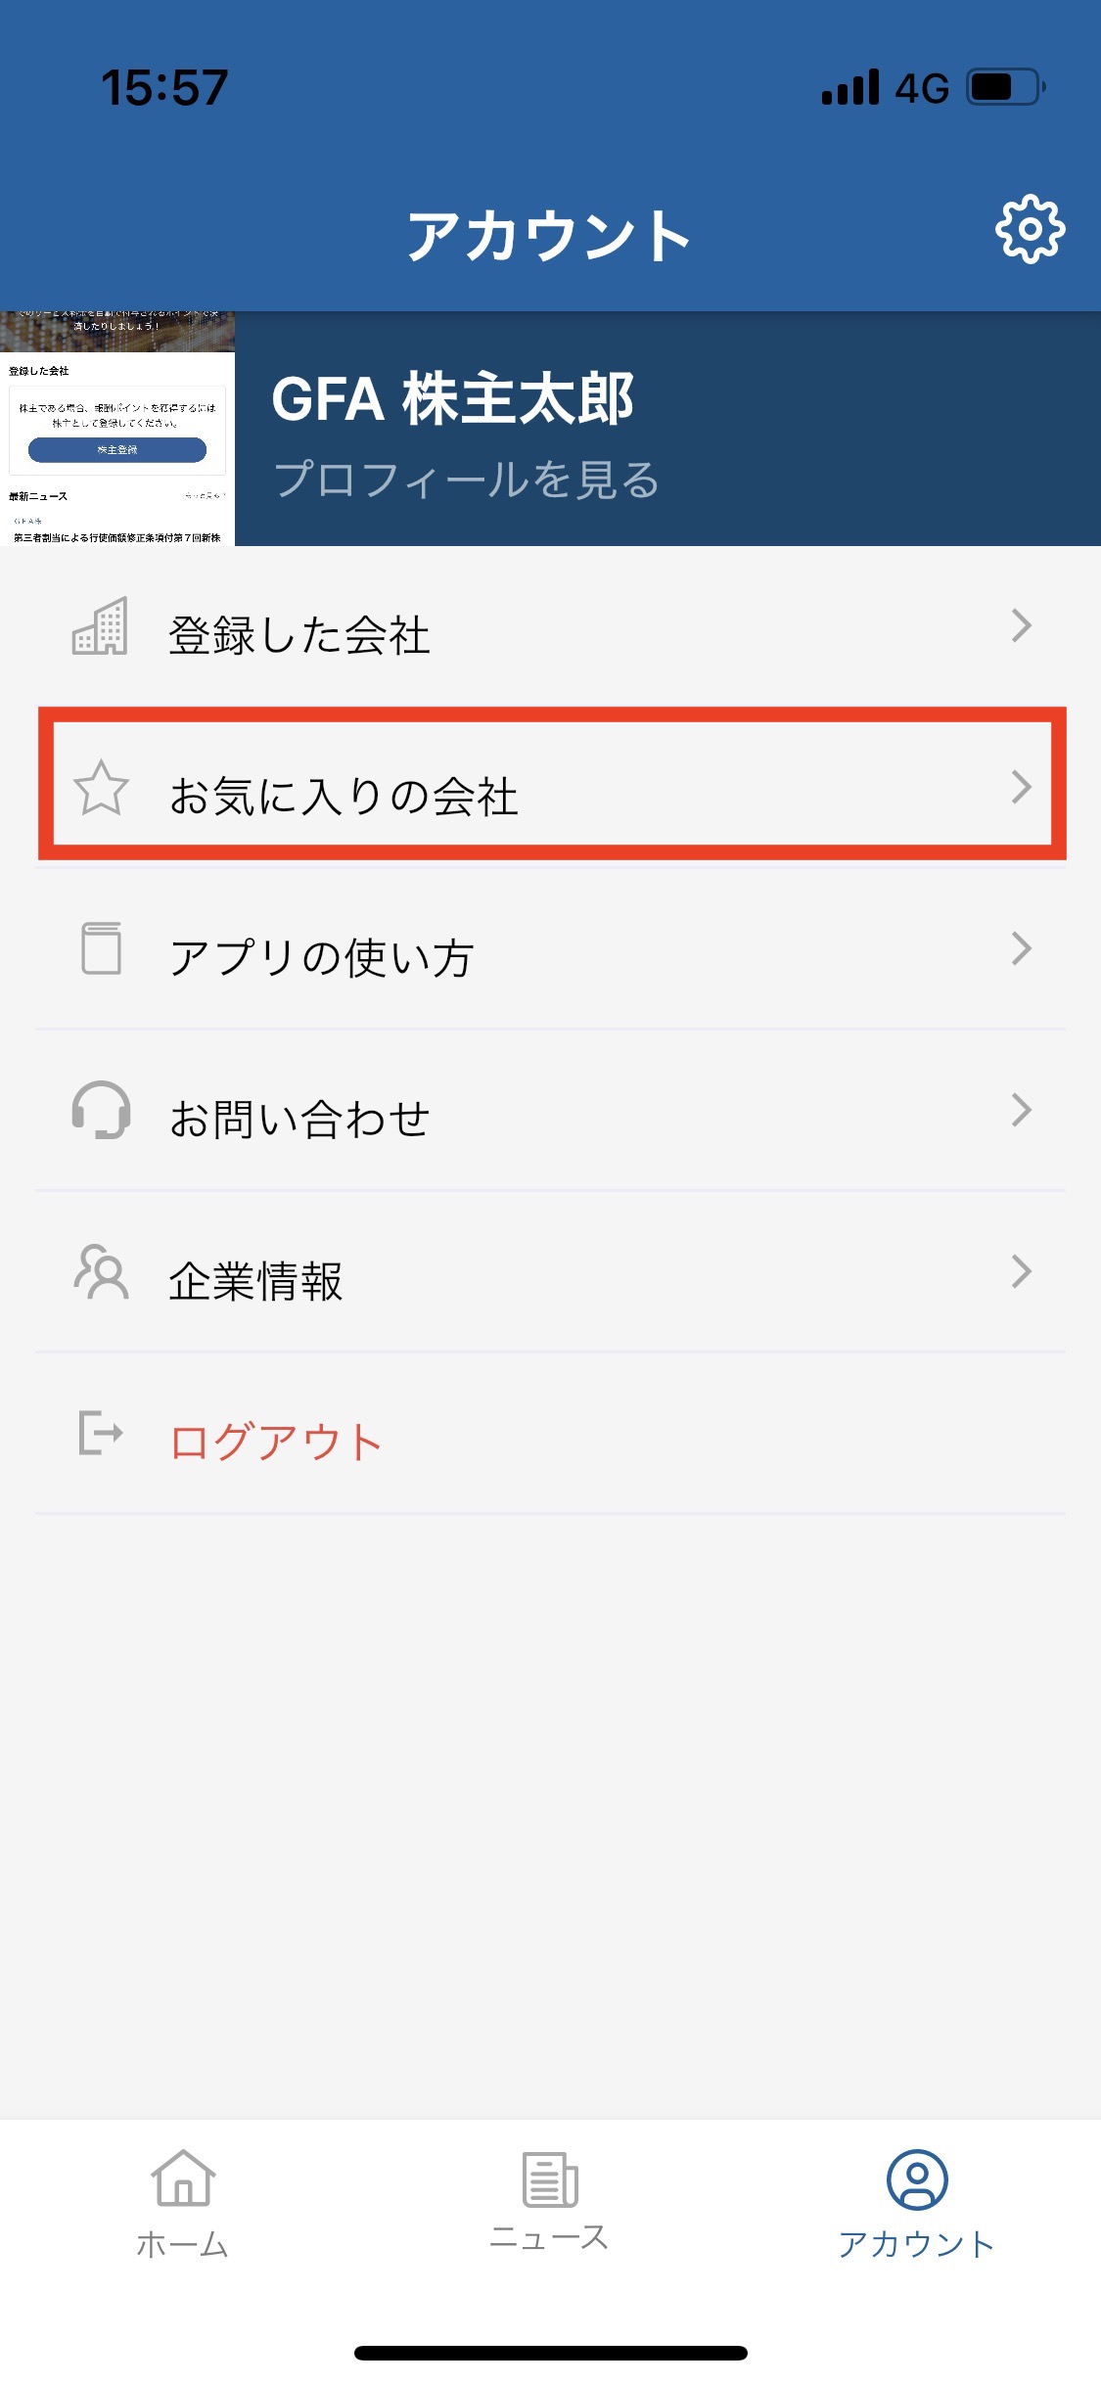
Task: Tap the star icon for favorite companies
Action: click(101, 788)
